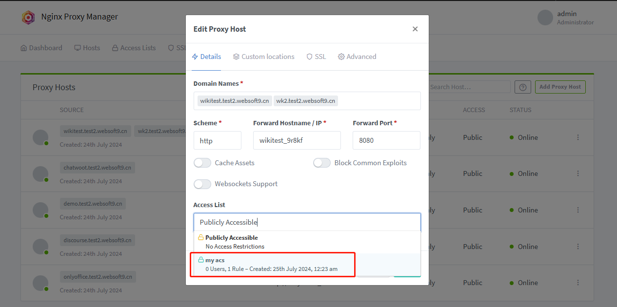Select the "my acs" access list option
Screen dimensions: 617x307
(x=272, y=264)
